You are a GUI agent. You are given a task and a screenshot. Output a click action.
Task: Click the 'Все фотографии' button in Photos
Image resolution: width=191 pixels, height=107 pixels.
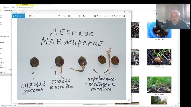[19, 16]
